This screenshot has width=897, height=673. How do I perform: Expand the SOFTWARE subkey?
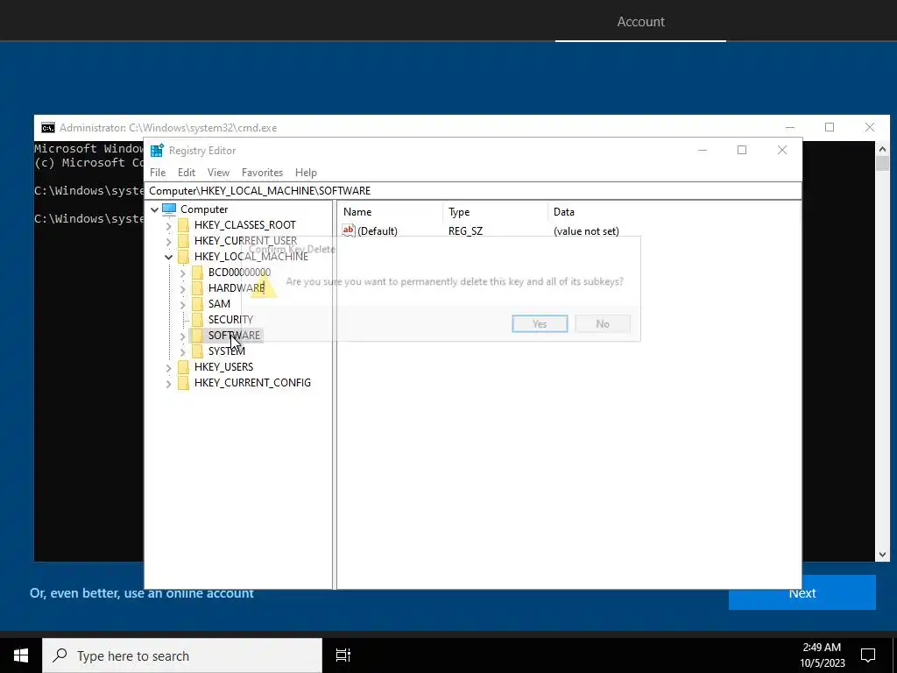point(182,336)
